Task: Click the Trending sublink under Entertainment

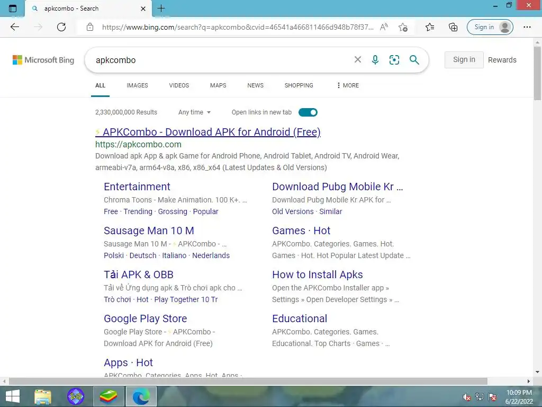Action: coord(138,211)
